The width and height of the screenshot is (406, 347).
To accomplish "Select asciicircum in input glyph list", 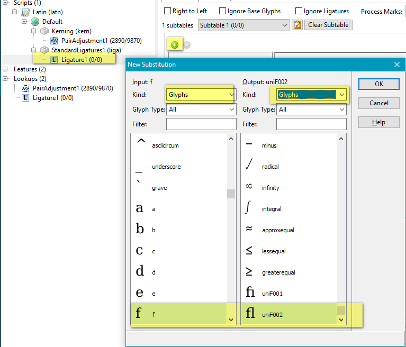I will coord(179,145).
